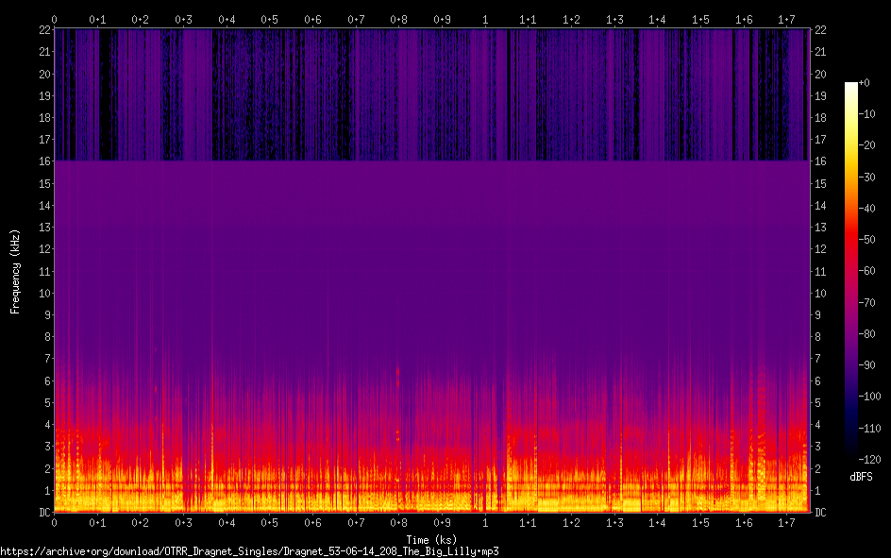Click the "Frequency (kHz)" vertical axis title

tap(15, 271)
